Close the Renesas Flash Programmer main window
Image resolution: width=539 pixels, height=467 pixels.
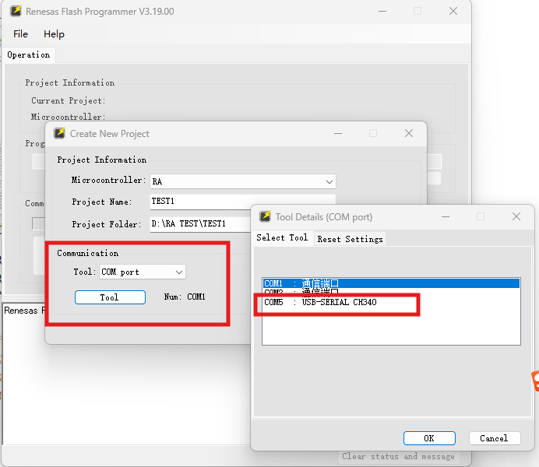pos(453,11)
